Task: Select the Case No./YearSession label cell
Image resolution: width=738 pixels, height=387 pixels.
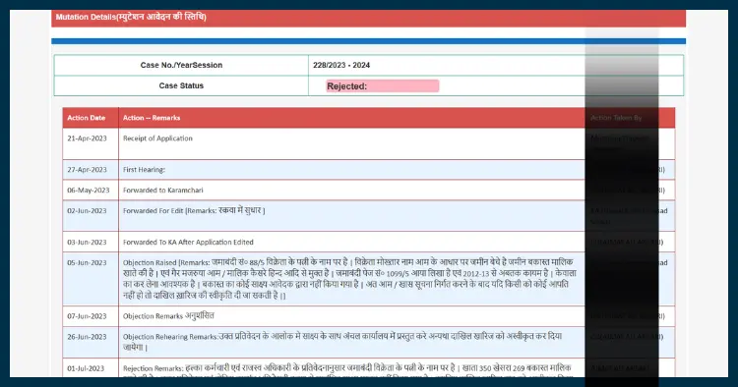Action: (x=181, y=65)
